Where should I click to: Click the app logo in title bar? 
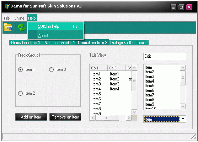[x=7, y=6]
